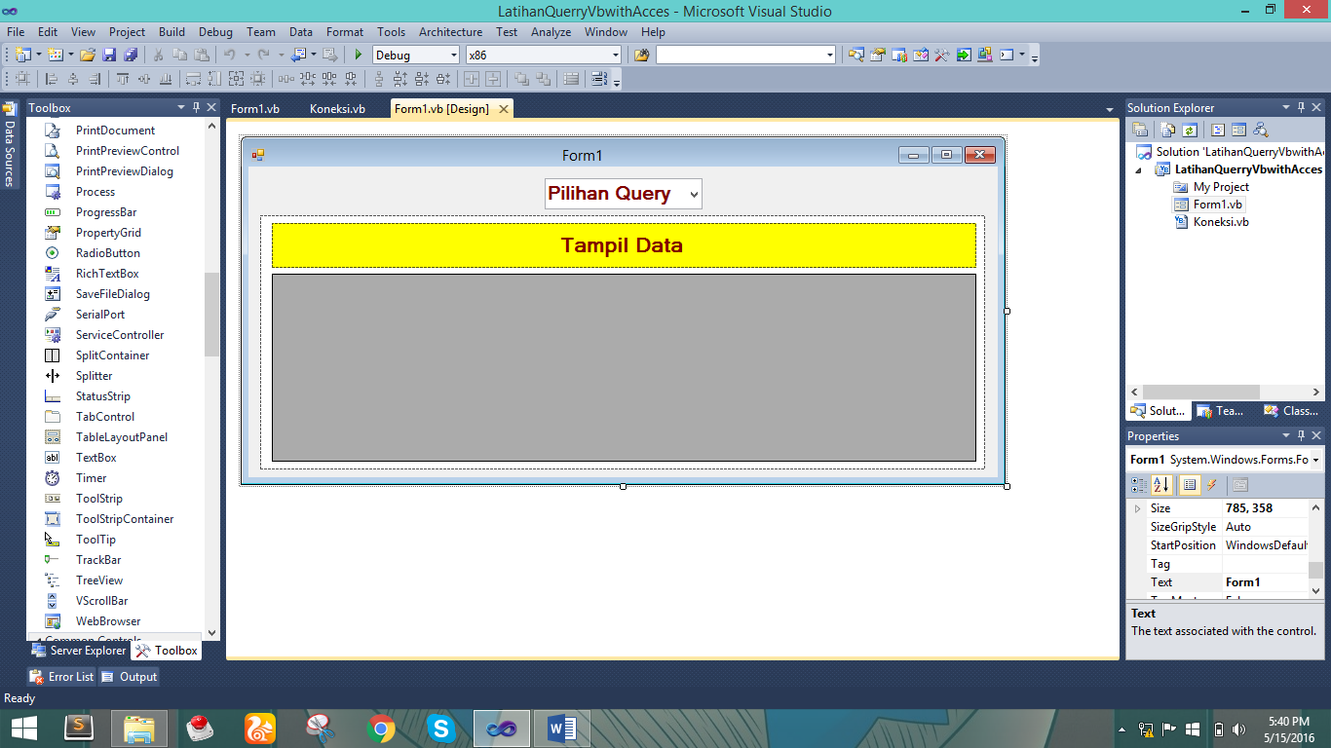Open Word from the Windows taskbar

pyautogui.click(x=562, y=728)
